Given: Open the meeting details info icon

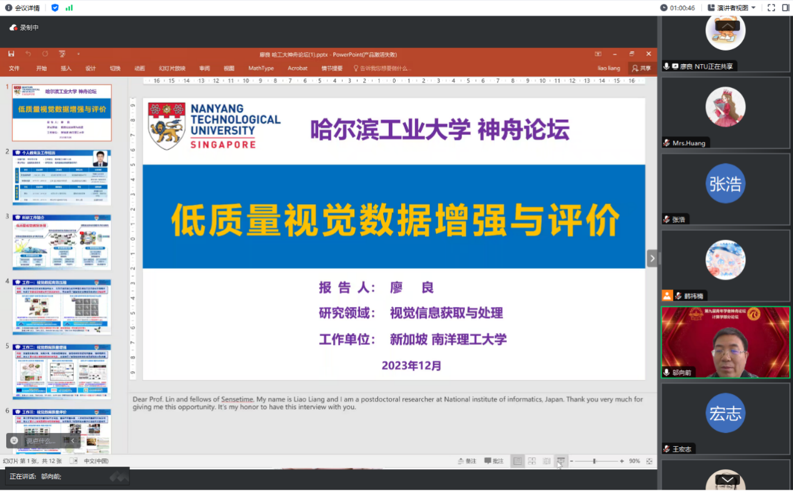Looking at the screenshot, I should coord(9,7).
